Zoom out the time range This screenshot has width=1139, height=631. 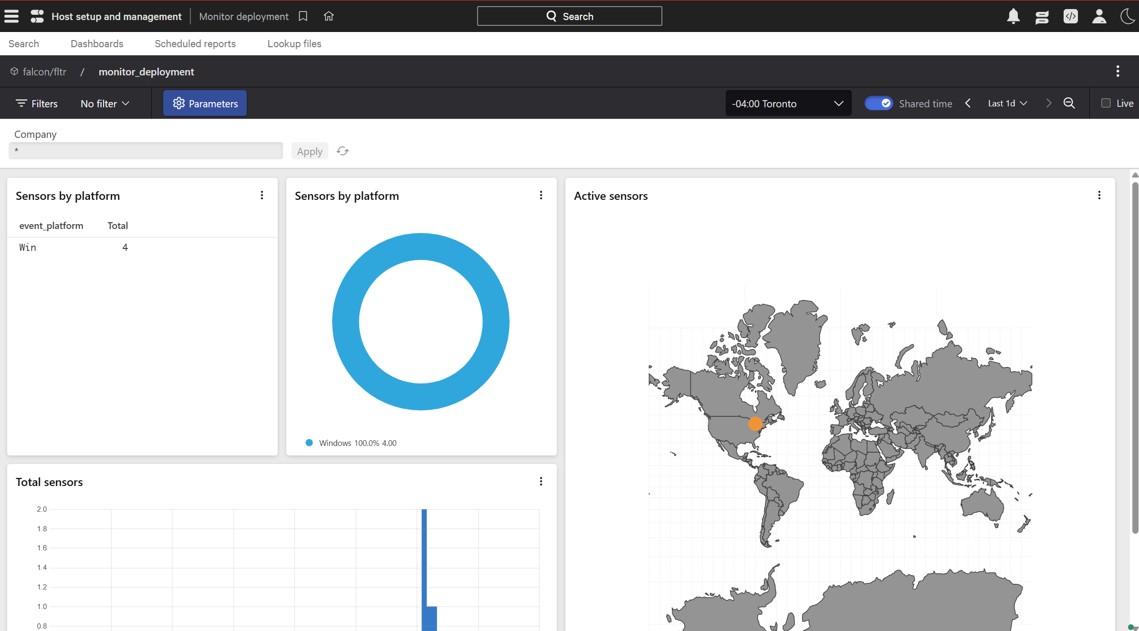point(1069,103)
